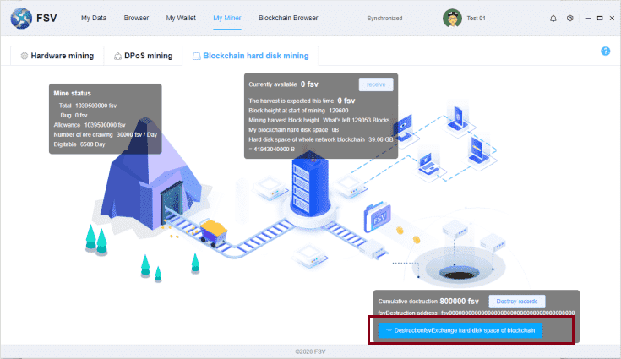Click the Mining harvest block height line
This screenshot has width=621, height=359.
point(319,120)
